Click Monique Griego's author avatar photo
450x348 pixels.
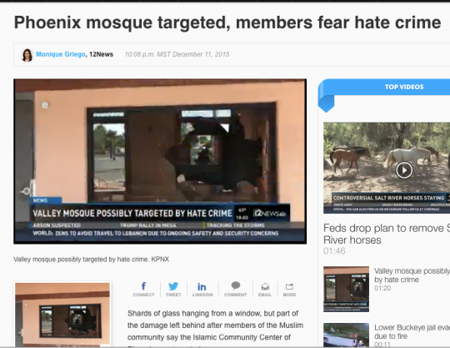pyautogui.click(x=27, y=55)
